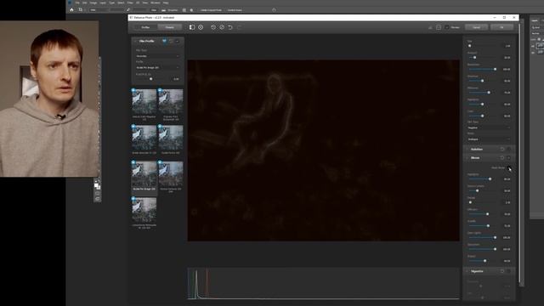Screen dimensions: 544x306
Task: Open the Film Type dropdown in Film Profile
Action: 157,56
